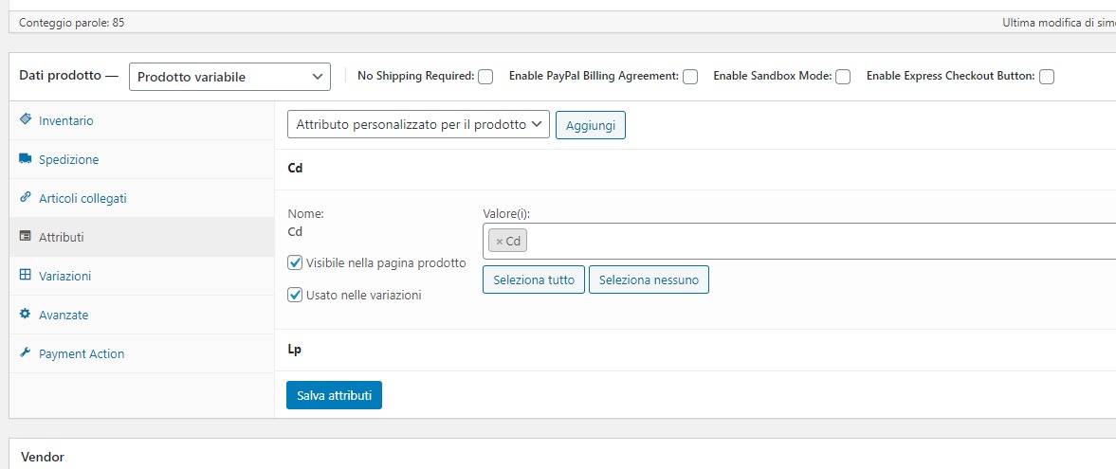Uncheck Usato nelle variazioni

click(x=295, y=295)
